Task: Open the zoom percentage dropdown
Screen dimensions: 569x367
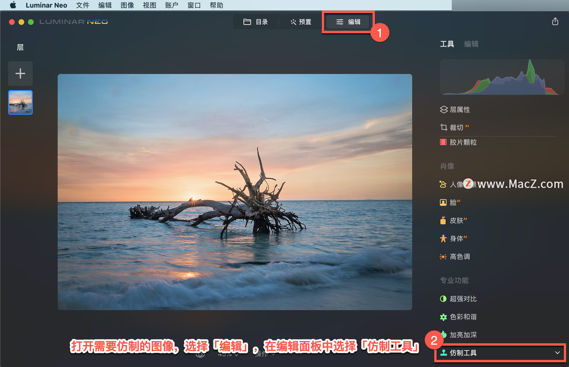Action: tap(228, 354)
